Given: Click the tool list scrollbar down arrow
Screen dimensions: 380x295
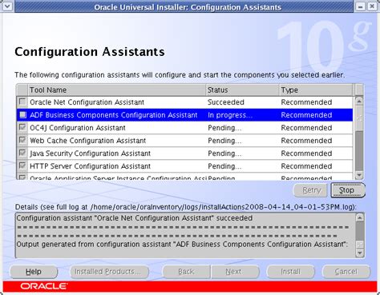Looking at the screenshot, I should pos(359,175).
